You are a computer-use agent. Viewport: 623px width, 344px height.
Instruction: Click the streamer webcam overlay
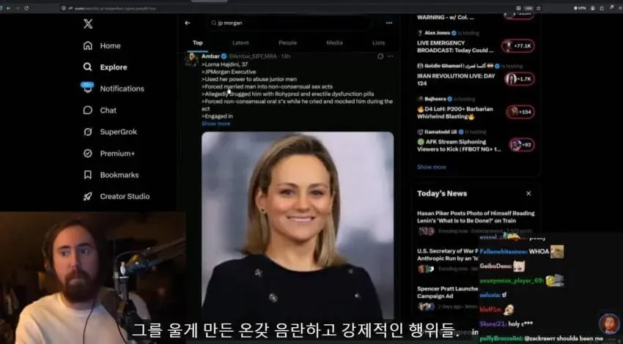(92, 277)
